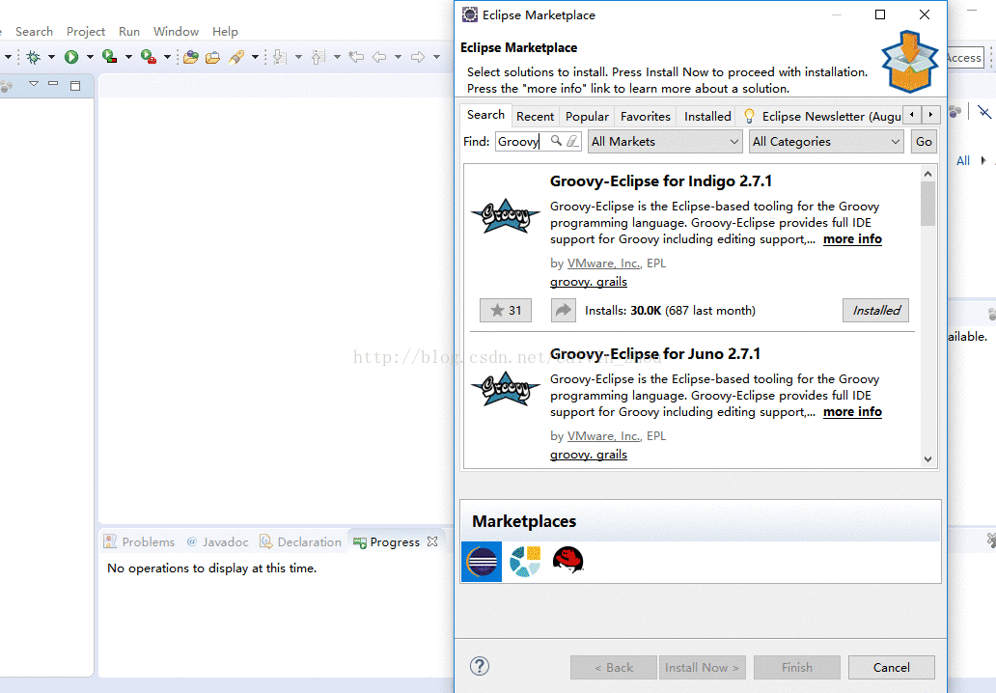Viewport: 996px width, 693px height.
Task: Open the All Categories dropdown
Action: pos(826,142)
